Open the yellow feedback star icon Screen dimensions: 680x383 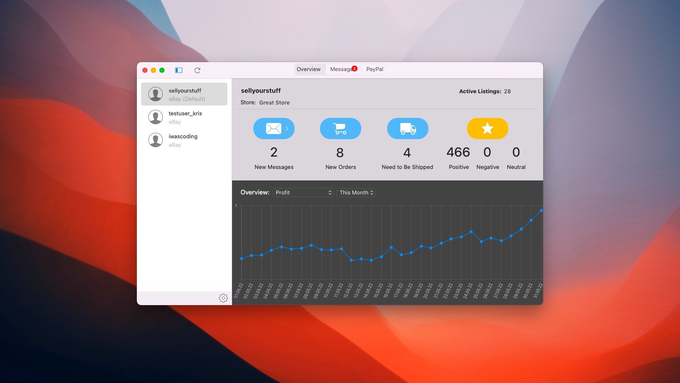487,129
